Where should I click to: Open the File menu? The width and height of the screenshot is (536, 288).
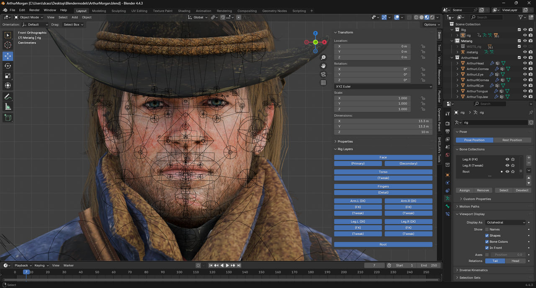(12, 10)
